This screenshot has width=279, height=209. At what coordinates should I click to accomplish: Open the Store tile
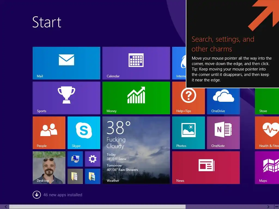click(267, 101)
